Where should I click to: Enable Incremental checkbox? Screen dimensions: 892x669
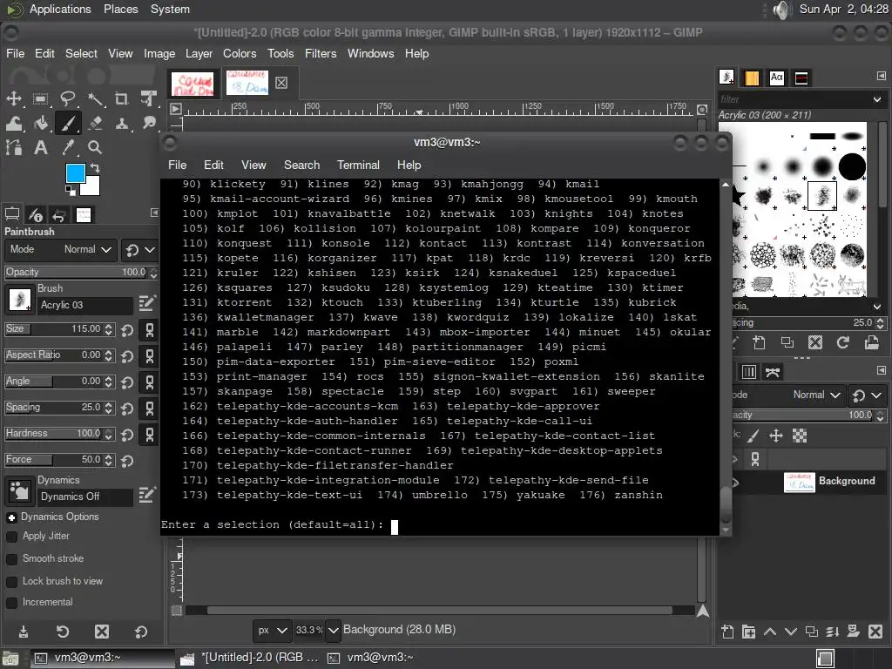point(11,603)
